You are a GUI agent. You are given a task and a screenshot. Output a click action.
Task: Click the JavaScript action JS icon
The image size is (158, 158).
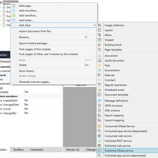click(x=99, y=60)
